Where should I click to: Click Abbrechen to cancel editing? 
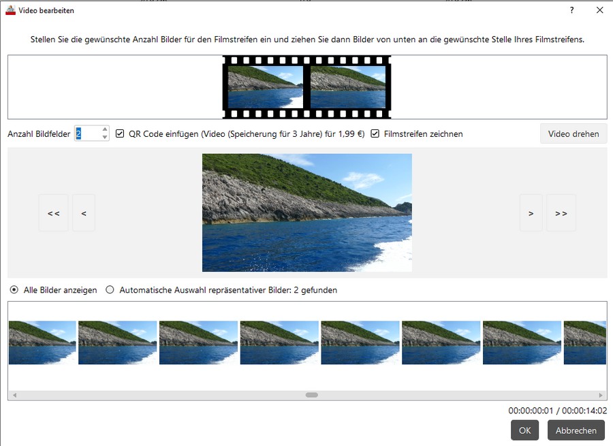(x=576, y=430)
